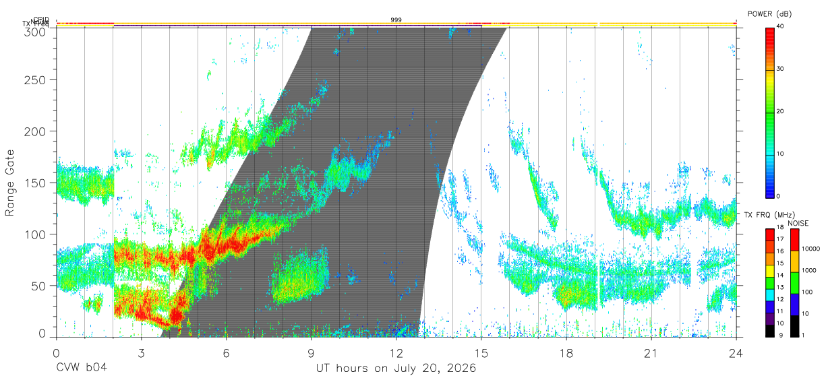Click the 15 hour tick on time axis
This screenshot has height=382, width=828.
(x=481, y=354)
